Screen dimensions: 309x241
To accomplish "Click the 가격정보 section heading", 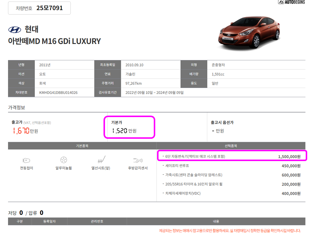I will tap(17, 108).
